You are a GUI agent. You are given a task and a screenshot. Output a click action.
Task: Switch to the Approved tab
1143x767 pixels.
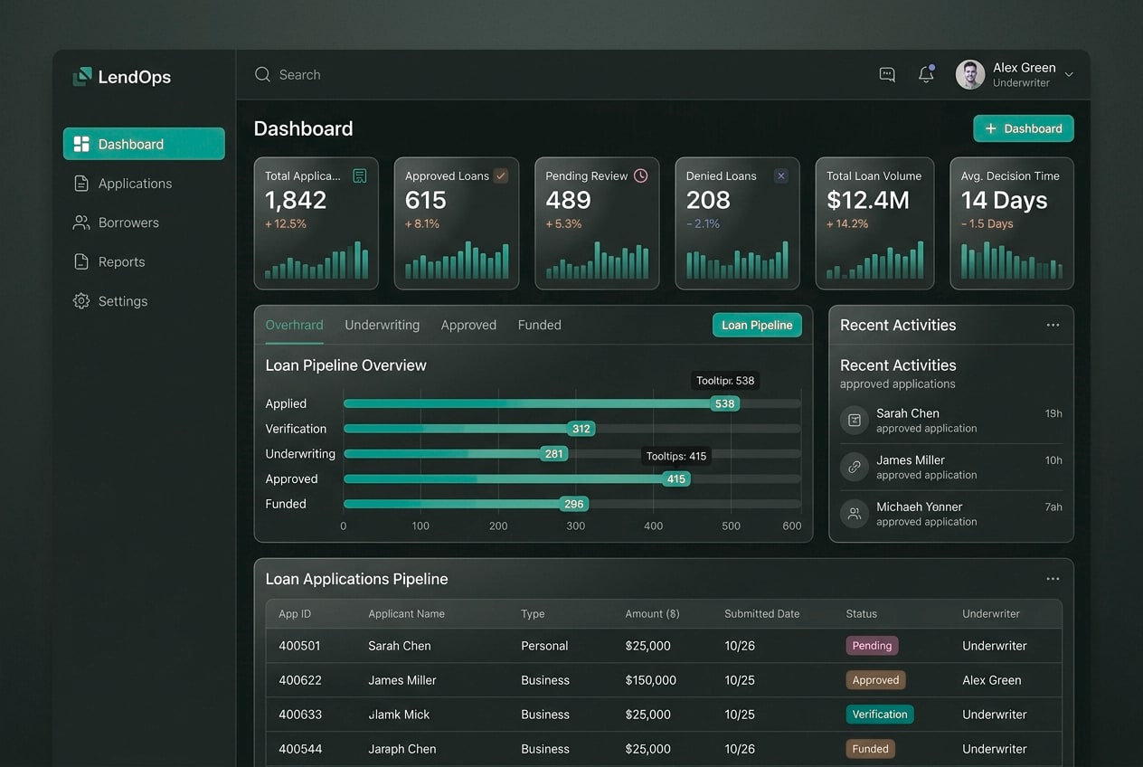click(468, 325)
